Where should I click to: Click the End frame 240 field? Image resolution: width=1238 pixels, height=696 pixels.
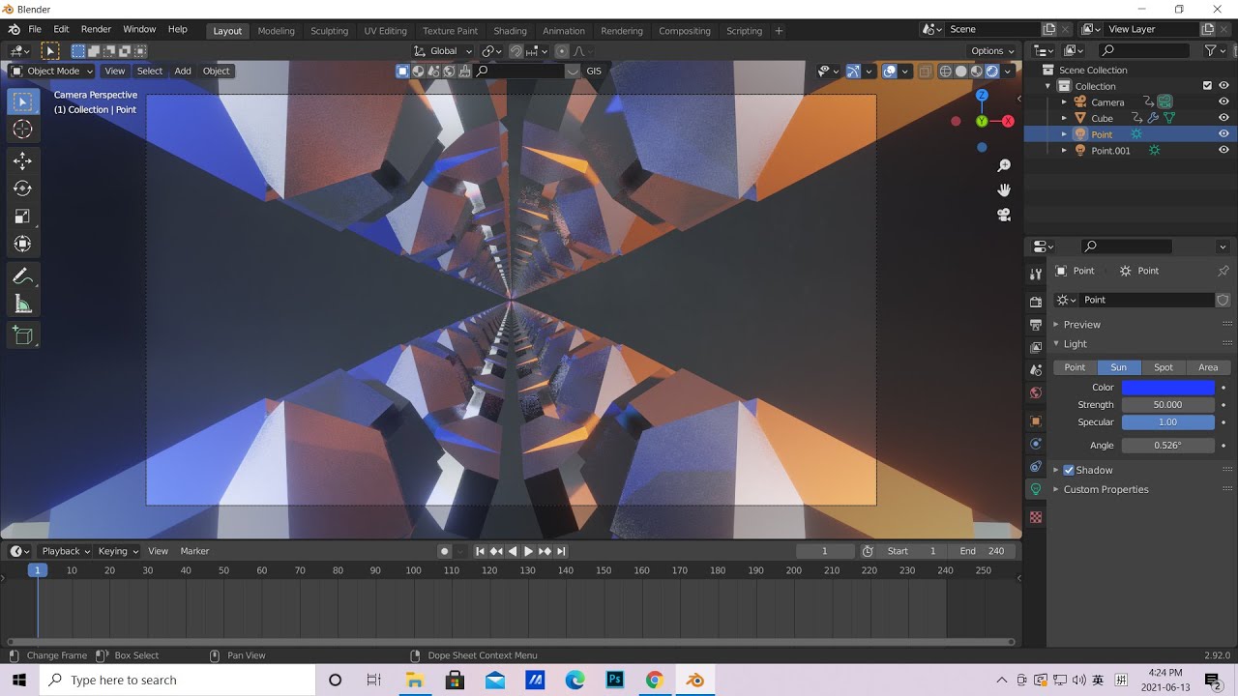pos(983,551)
